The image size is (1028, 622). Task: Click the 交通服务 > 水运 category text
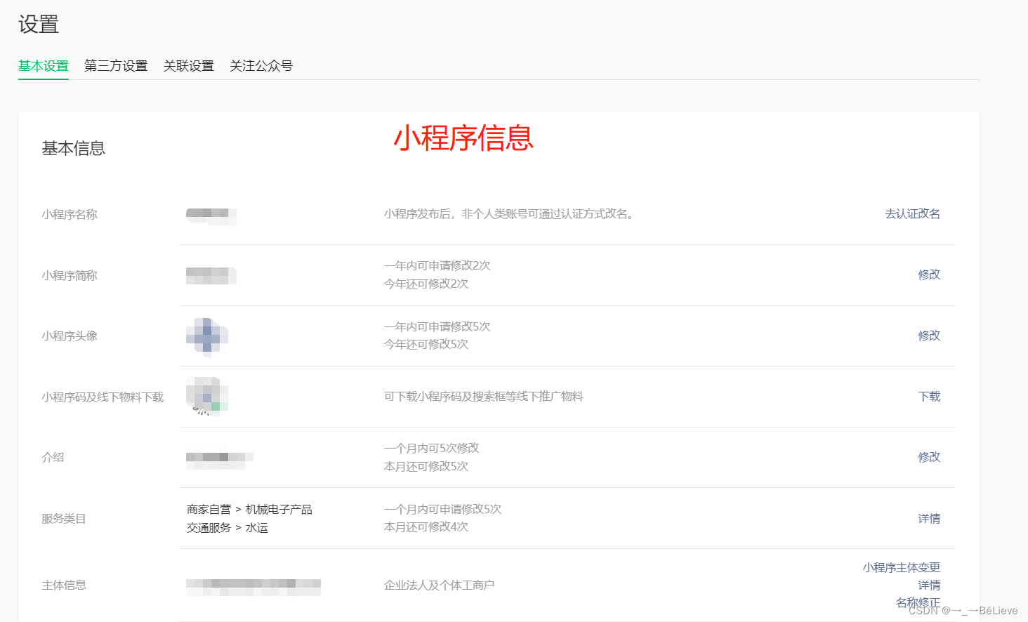[x=228, y=528]
